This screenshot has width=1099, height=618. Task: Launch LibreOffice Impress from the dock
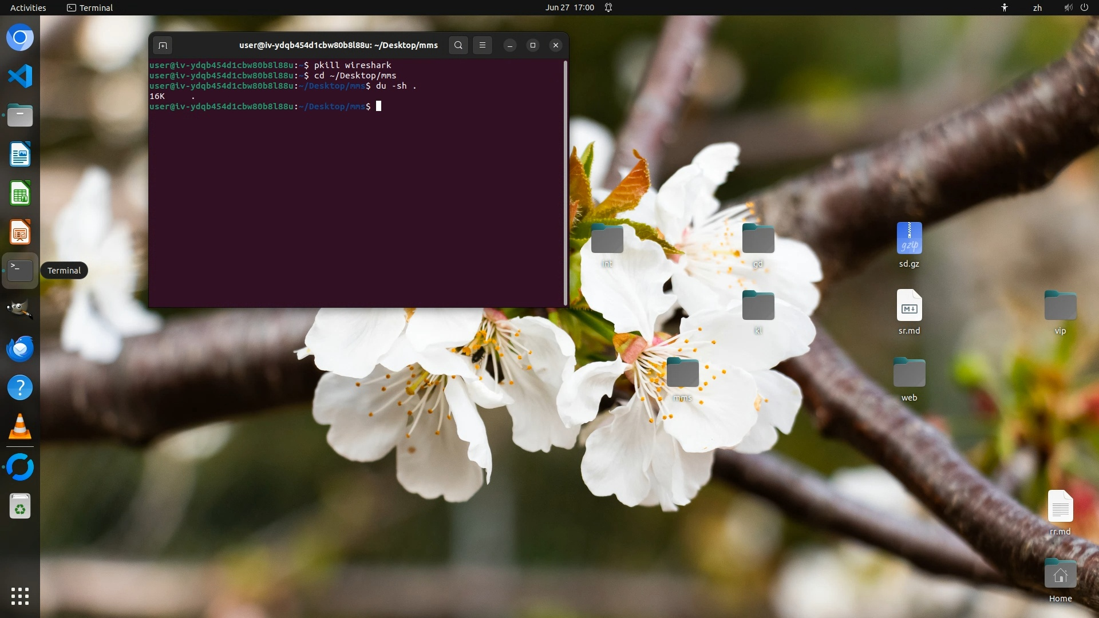point(20,232)
